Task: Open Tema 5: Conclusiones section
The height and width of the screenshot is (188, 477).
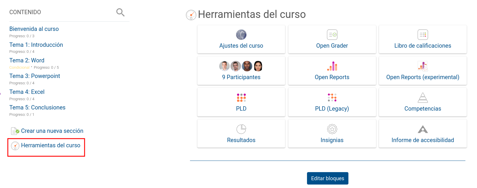Action: (37, 107)
